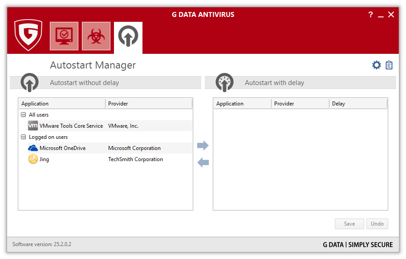Screen dimensions: 406x259
Task: Click the Autostart with delay clock icon
Action: tap(224, 82)
